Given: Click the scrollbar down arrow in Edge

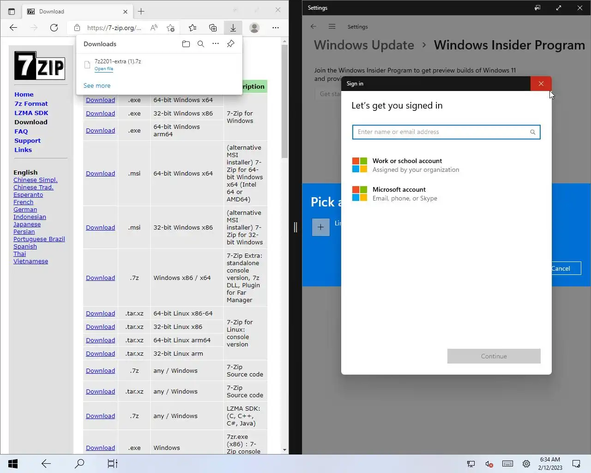Looking at the screenshot, I should [284, 449].
